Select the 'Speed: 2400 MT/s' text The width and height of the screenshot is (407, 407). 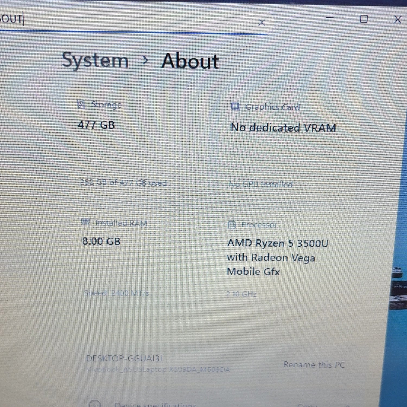click(117, 293)
